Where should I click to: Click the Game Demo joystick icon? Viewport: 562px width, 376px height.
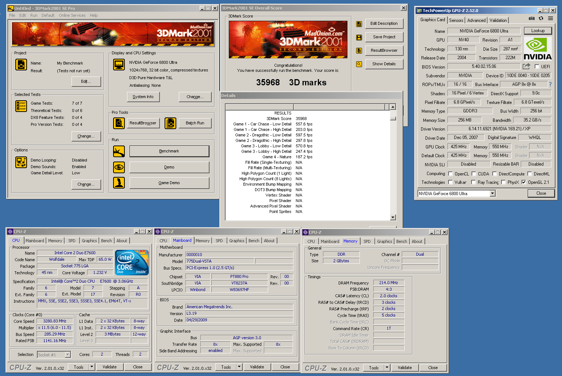coord(119,183)
